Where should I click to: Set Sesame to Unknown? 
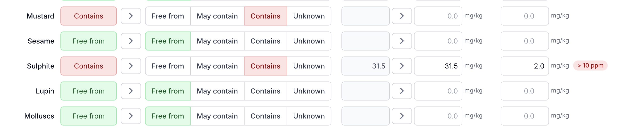pyautogui.click(x=309, y=41)
